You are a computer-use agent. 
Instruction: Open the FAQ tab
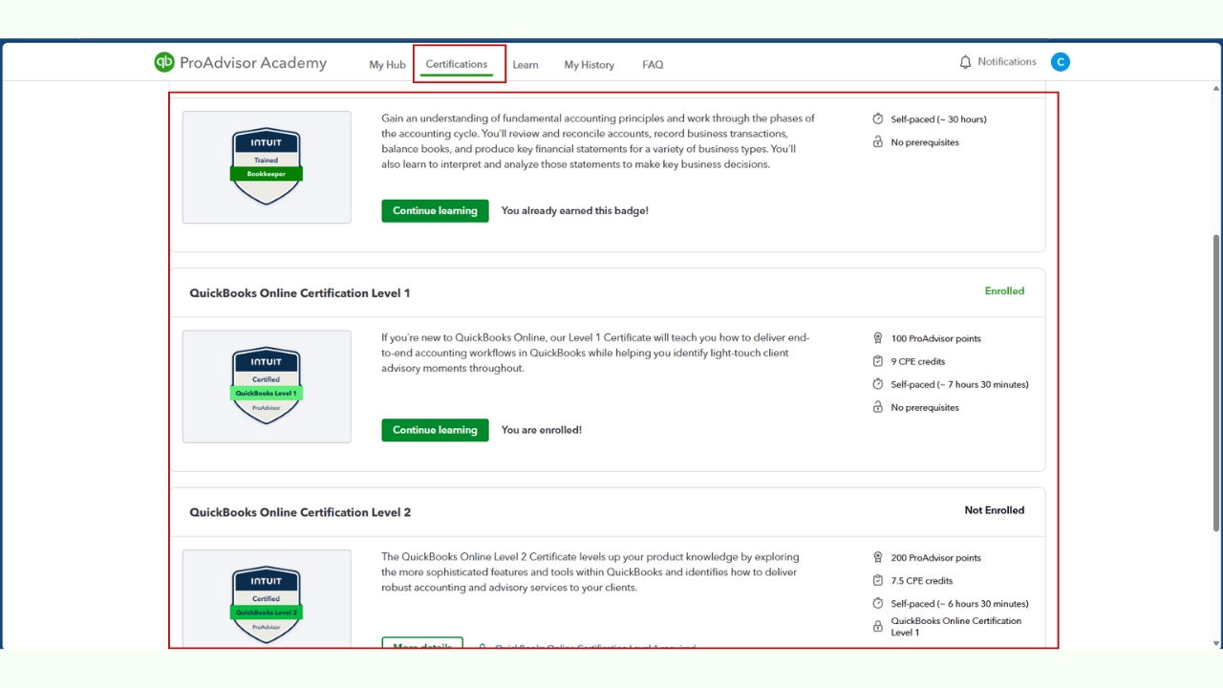click(x=653, y=65)
